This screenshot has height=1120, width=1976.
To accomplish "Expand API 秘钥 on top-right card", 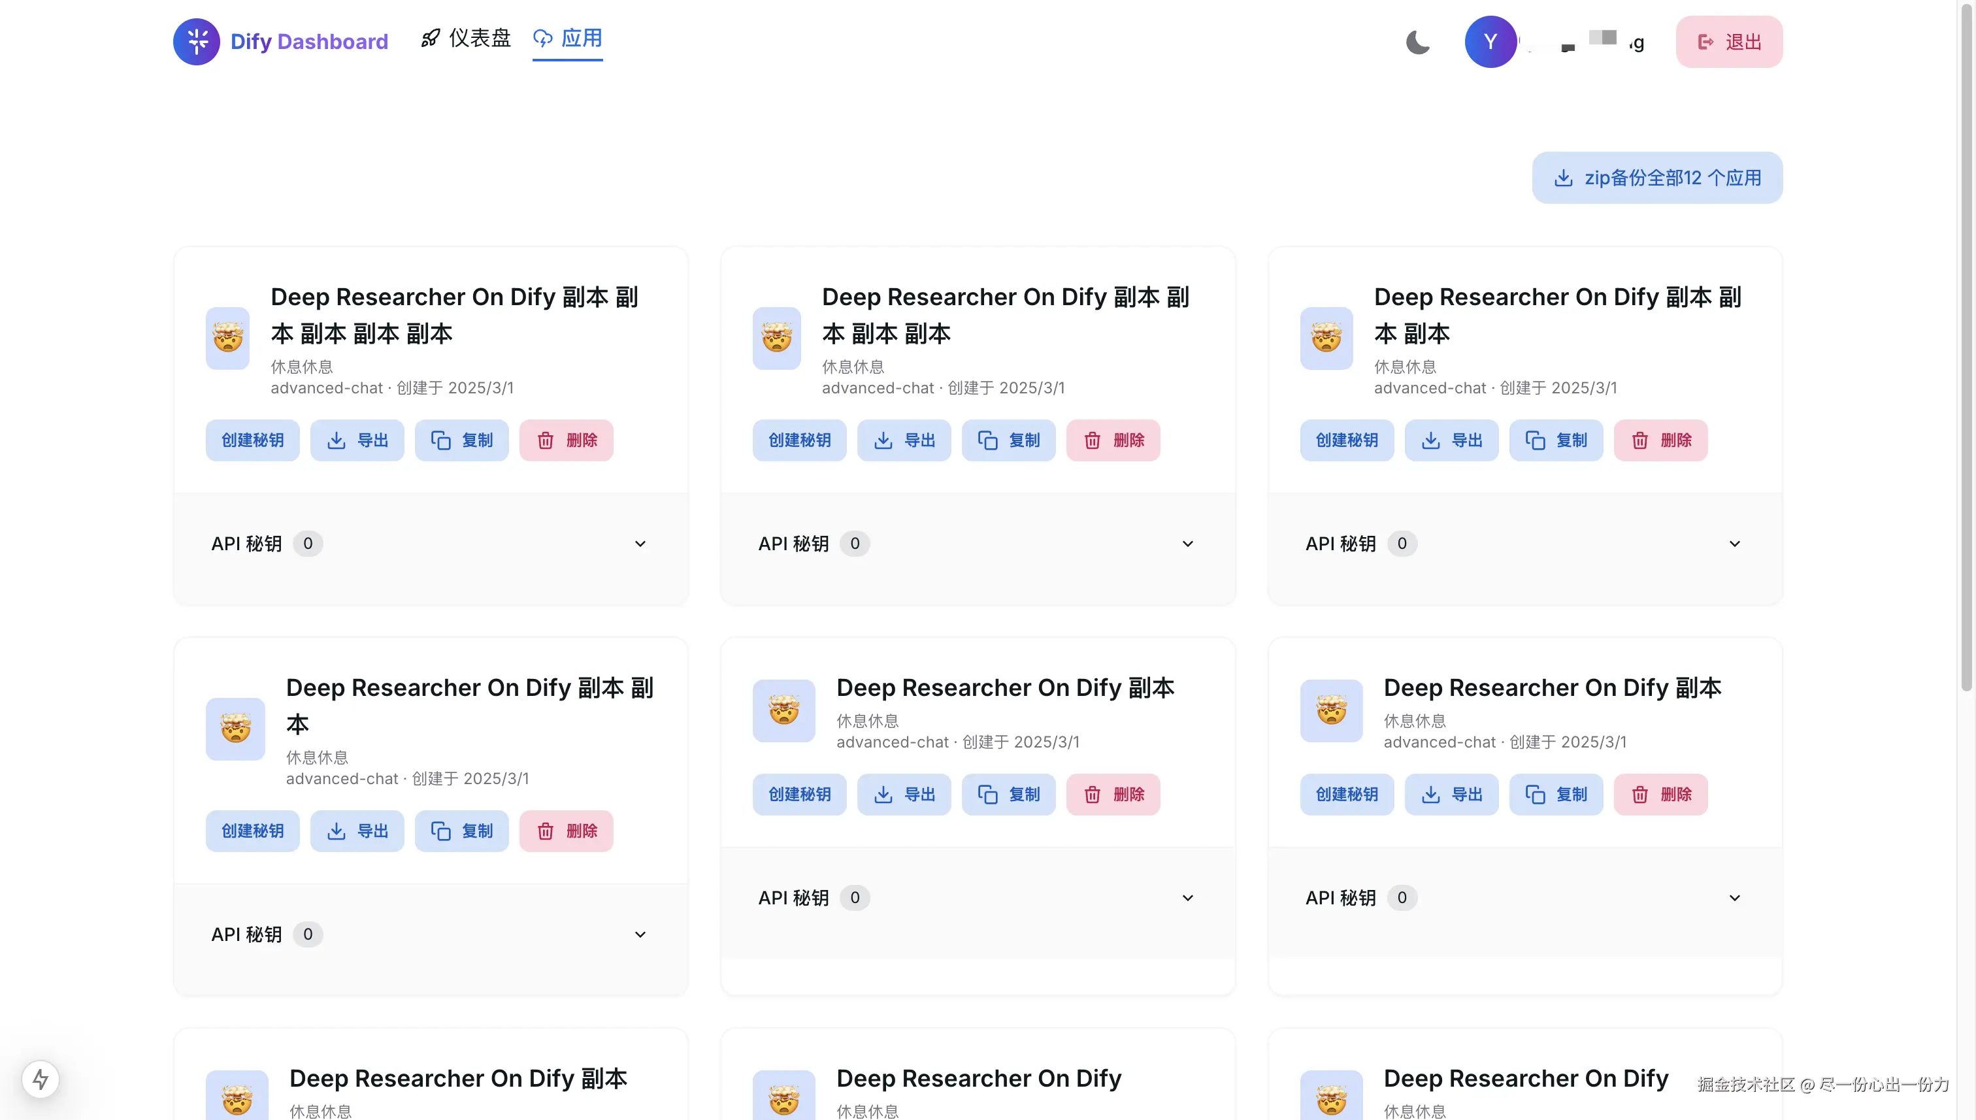I will (1734, 544).
